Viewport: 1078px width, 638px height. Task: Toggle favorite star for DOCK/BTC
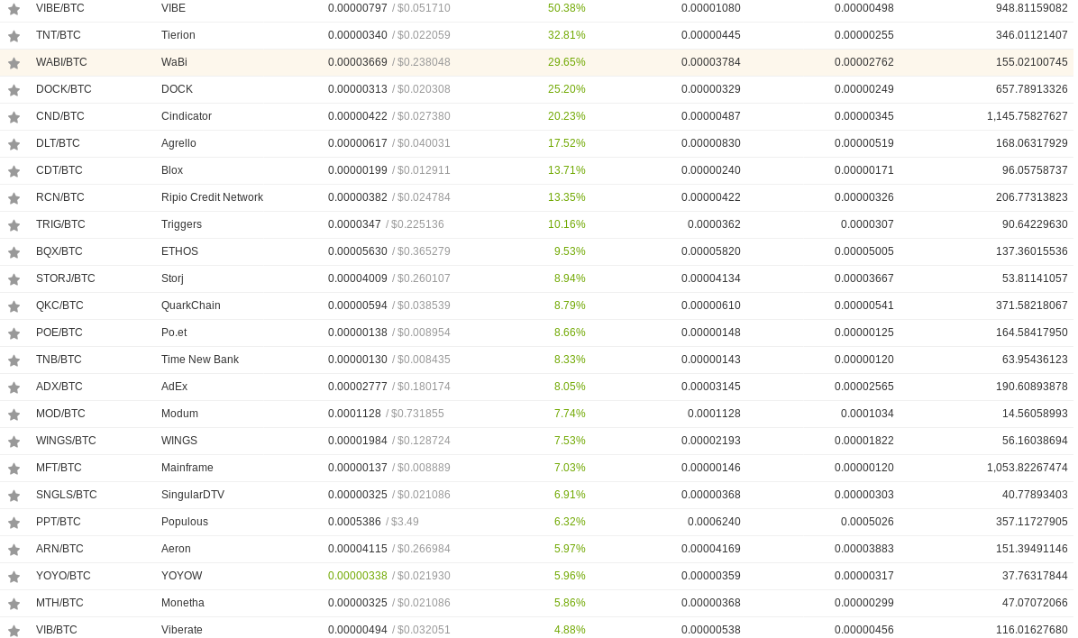(x=14, y=90)
